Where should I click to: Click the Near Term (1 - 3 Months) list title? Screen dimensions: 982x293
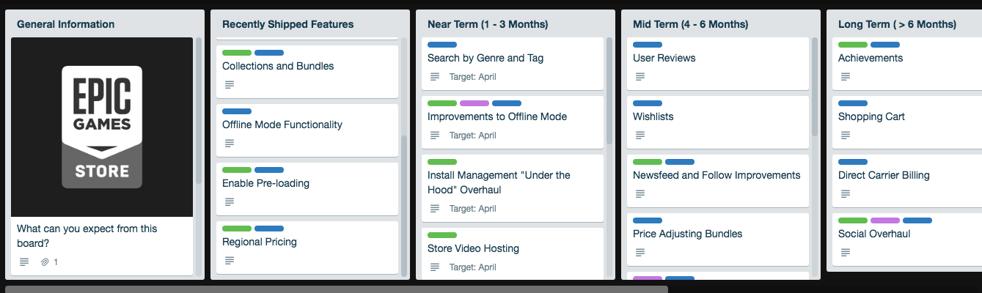(x=488, y=24)
